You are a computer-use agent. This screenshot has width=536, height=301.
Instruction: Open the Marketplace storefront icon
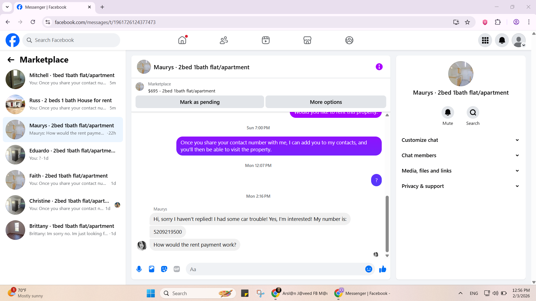pyautogui.click(x=307, y=40)
